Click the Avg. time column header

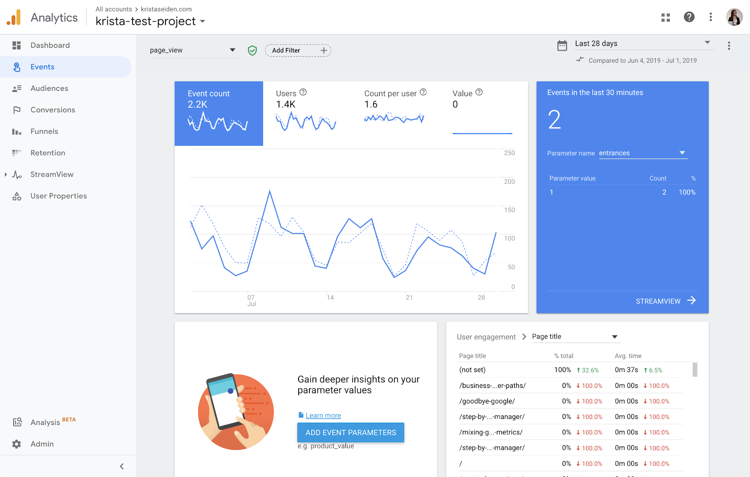click(x=628, y=356)
